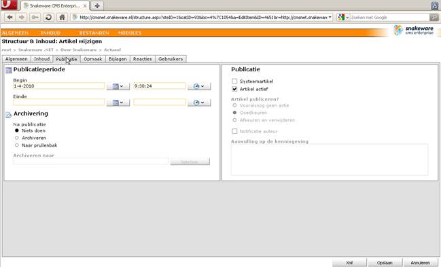The height and width of the screenshot is (267, 441).
Task: Switch to the Bijlagen tab
Action: tap(118, 59)
